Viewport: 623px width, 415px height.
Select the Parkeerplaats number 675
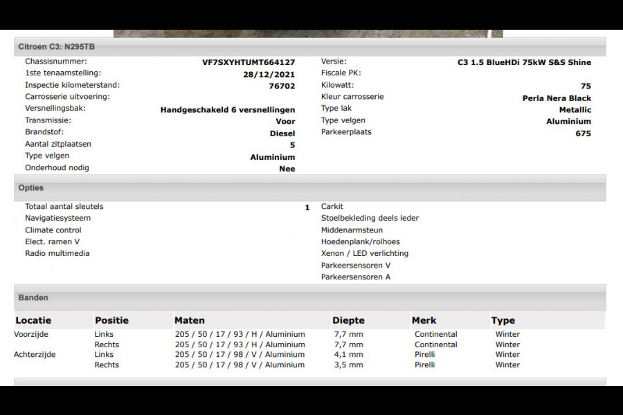click(x=583, y=133)
